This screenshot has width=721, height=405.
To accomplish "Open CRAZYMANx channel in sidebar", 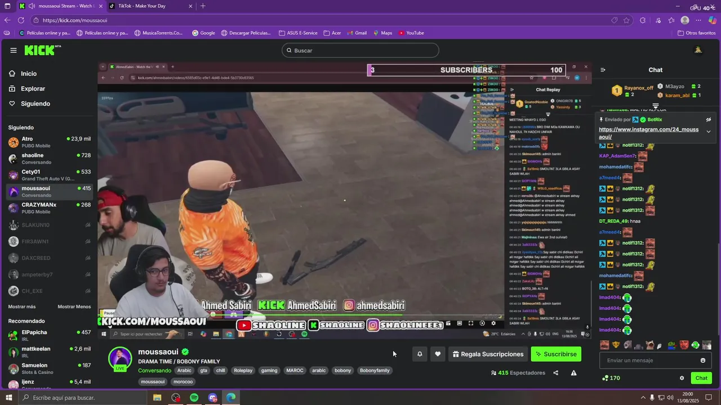I will tap(50, 208).
